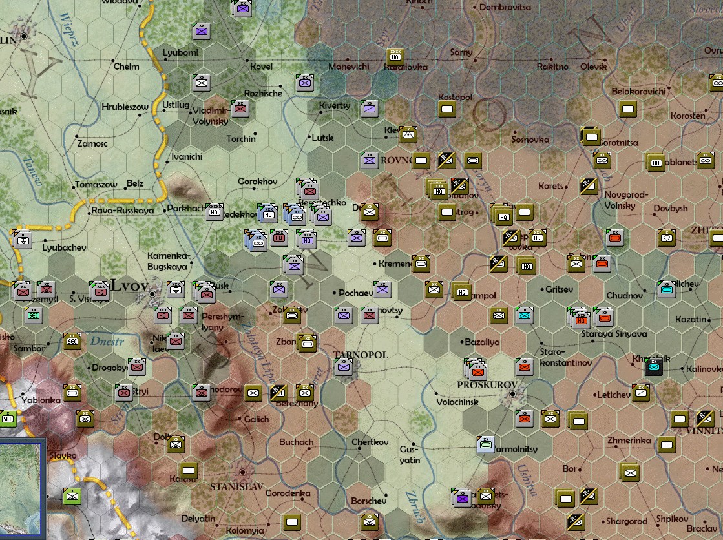Select the purple unit near Pochaev

(382, 289)
